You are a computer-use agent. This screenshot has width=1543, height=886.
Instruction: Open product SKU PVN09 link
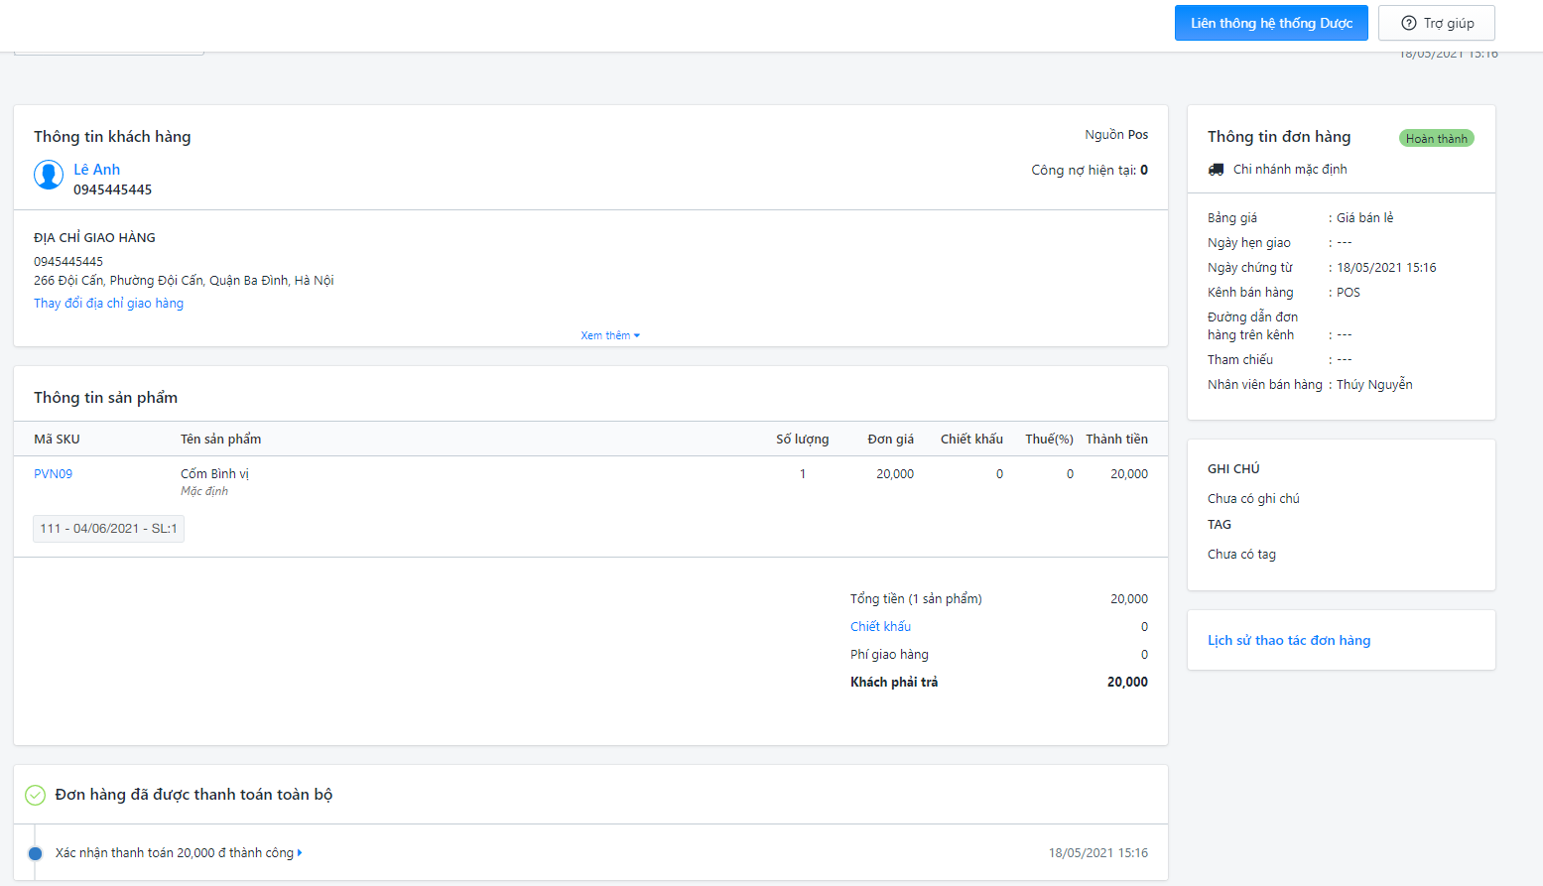pyautogui.click(x=53, y=474)
